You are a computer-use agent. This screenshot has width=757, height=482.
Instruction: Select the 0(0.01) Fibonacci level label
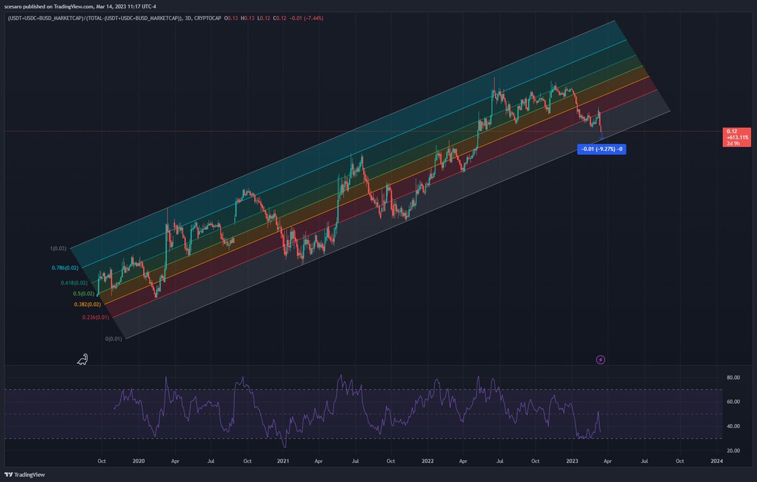point(114,339)
